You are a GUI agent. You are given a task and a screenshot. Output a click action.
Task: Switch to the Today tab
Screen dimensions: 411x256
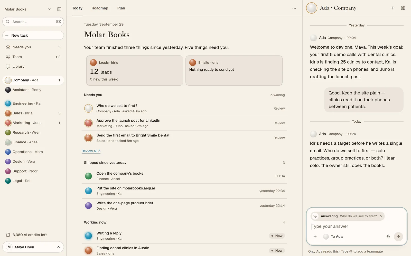tap(77, 8)
